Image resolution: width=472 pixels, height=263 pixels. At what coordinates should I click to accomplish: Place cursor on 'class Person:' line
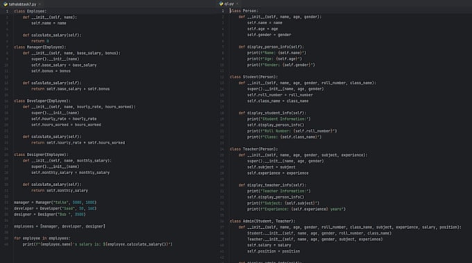pyautogui.click(x=244, y=11)
